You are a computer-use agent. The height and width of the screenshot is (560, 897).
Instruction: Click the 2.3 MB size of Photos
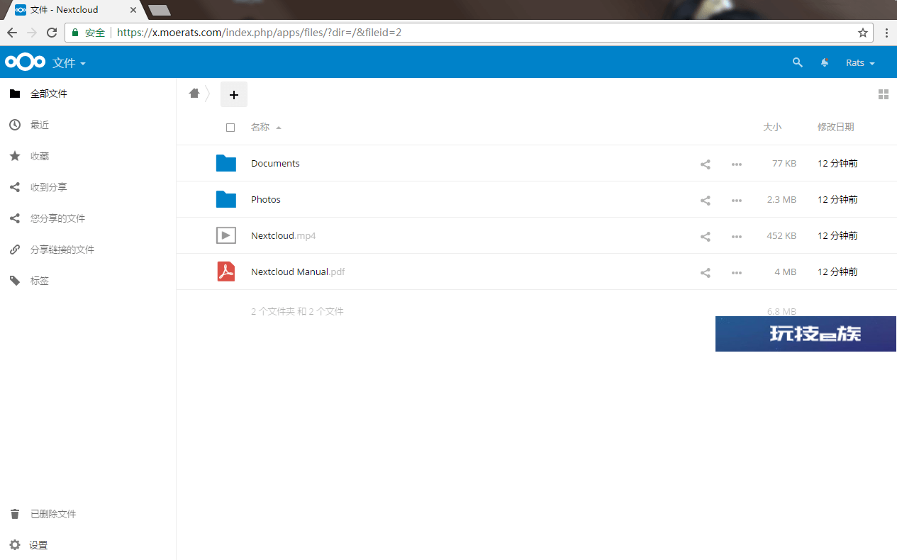click(781, 199)
